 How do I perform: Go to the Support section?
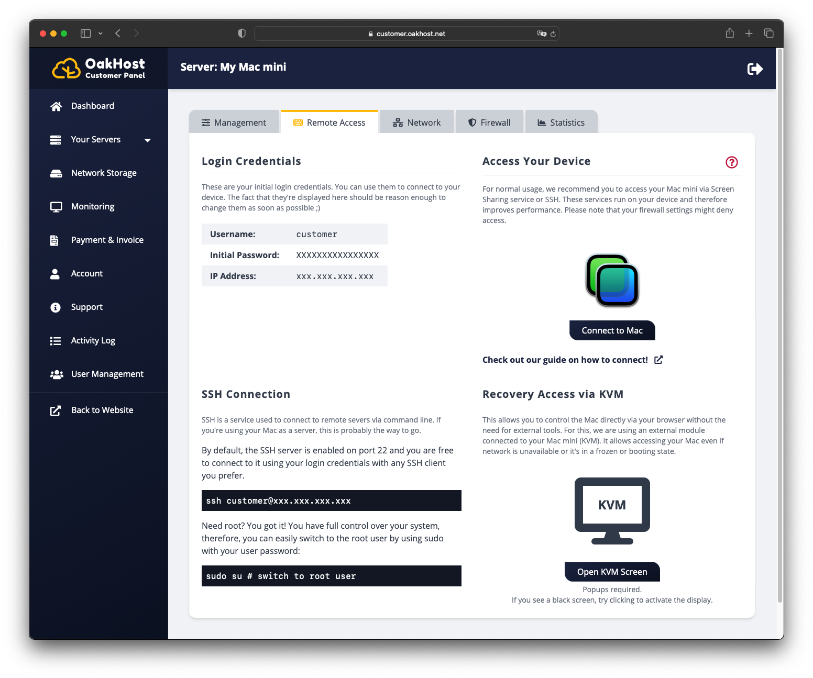pyautogui.click(x=86, y=307)
